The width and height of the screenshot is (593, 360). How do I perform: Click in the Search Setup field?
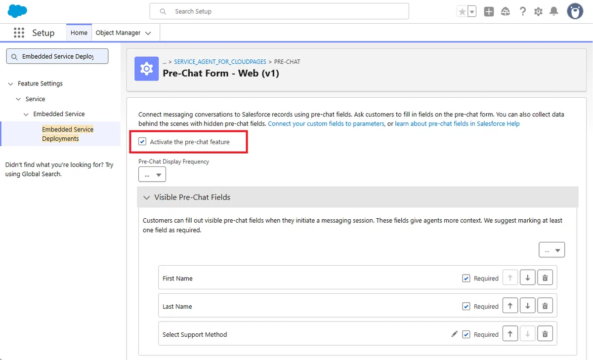[279, 11]
